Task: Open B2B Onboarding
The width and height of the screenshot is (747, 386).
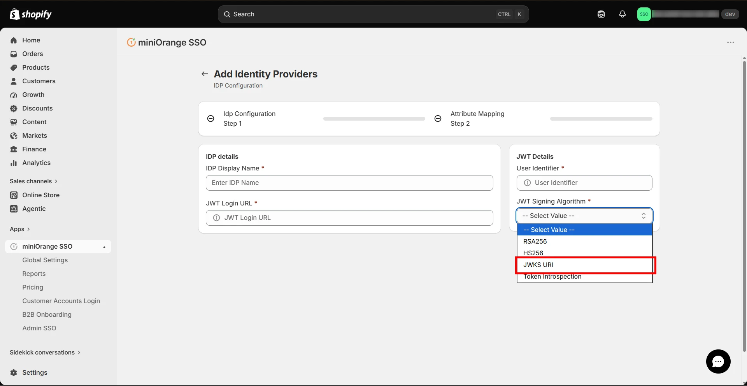Action: click(x=47, y=314)
